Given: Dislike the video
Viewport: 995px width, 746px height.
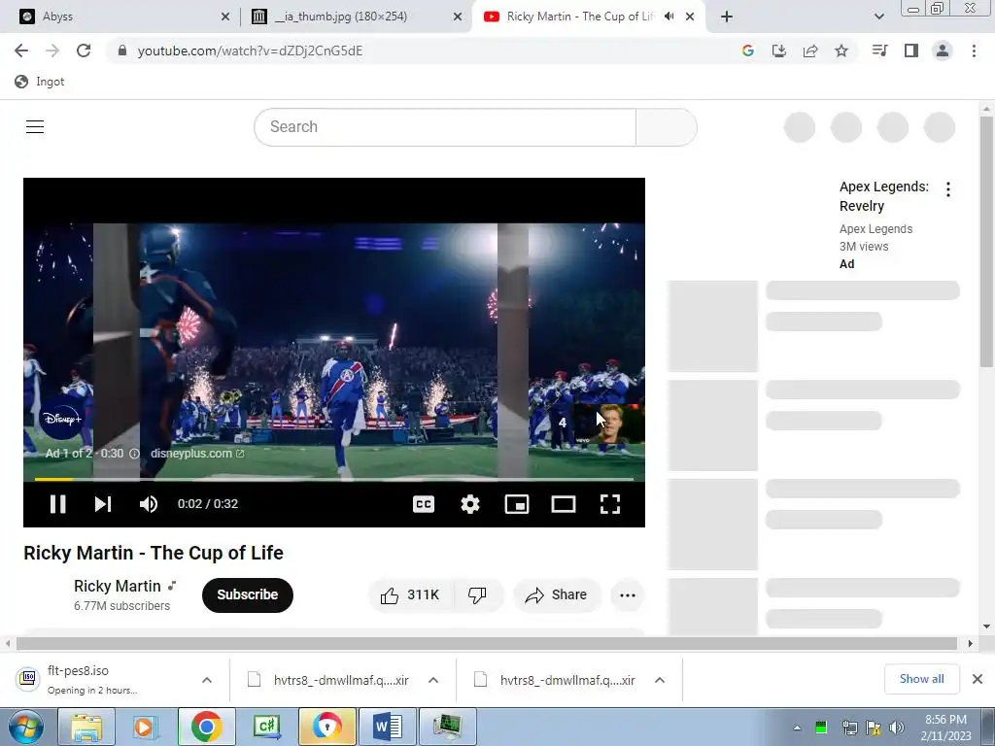Looking at the screenshot, I should [477, 595].
